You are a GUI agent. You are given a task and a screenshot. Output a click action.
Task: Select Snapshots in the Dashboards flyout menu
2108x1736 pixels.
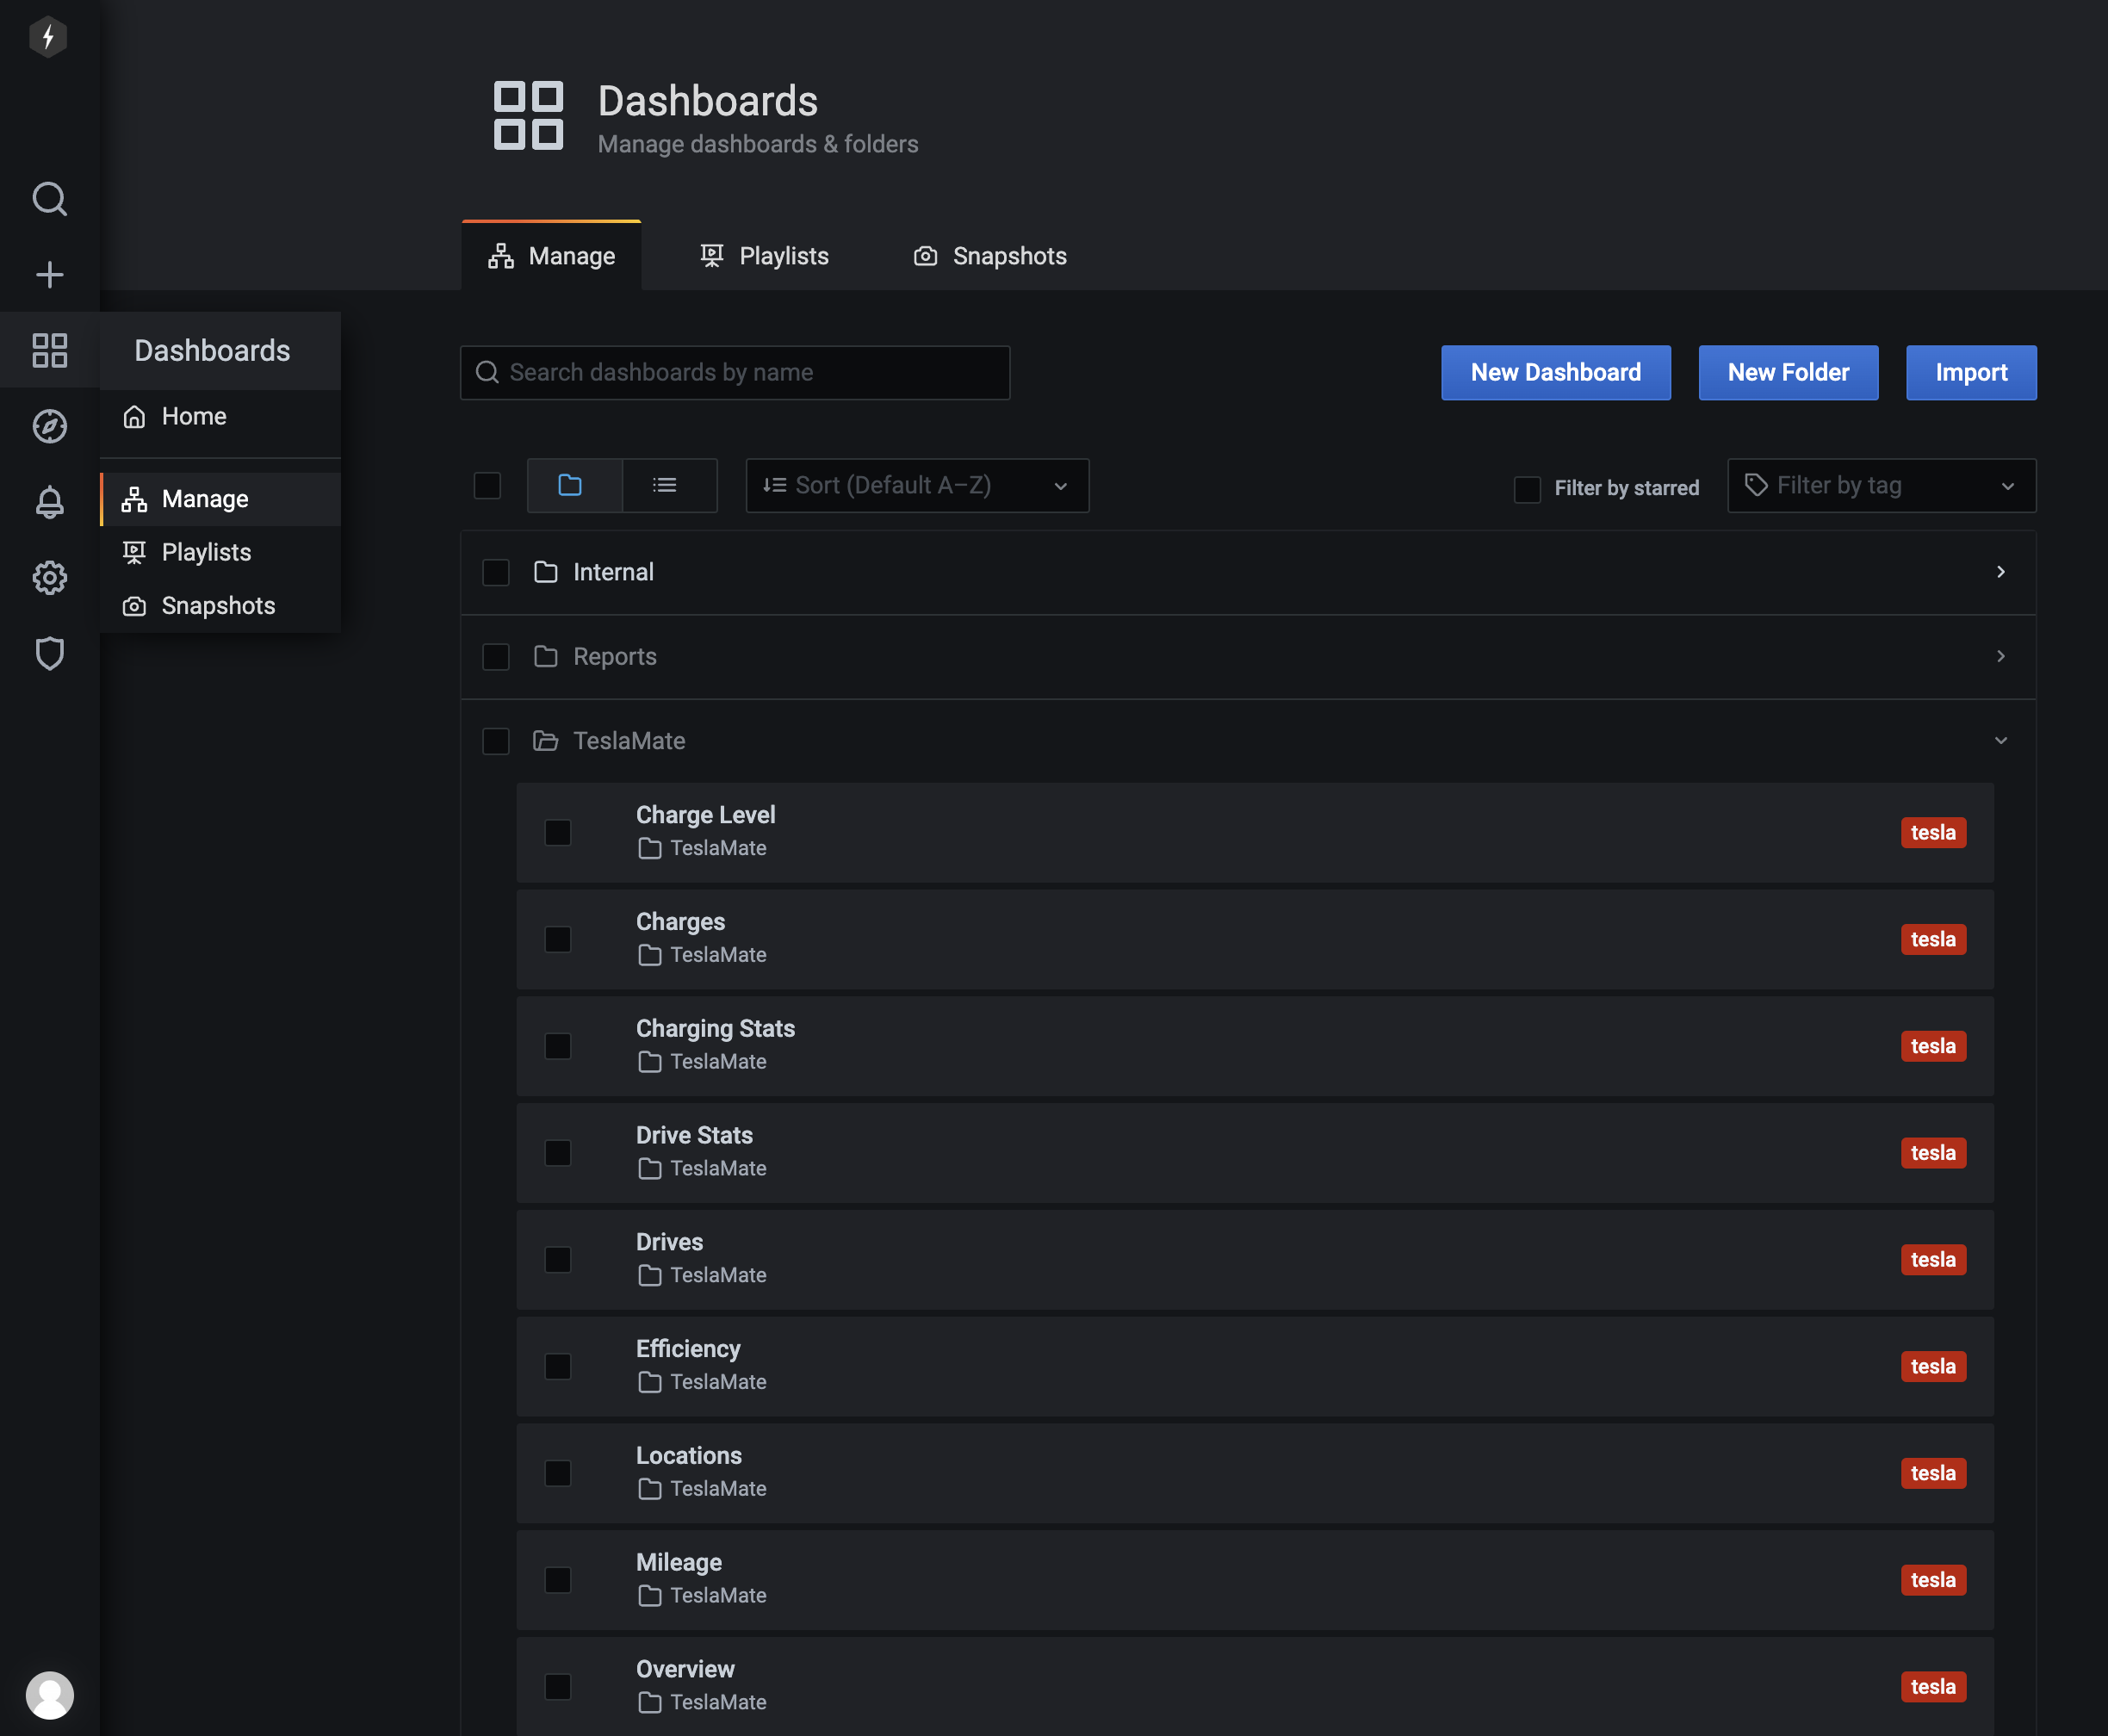217,606
